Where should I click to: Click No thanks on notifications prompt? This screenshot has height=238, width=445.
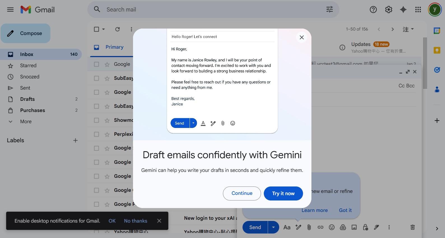point(136,221)
